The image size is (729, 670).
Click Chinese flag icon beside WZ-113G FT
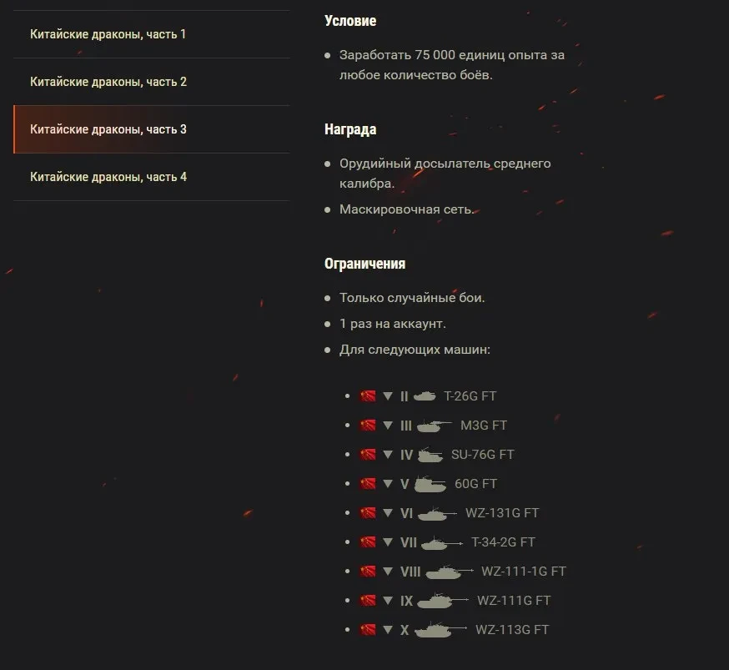tap(367, 630)
